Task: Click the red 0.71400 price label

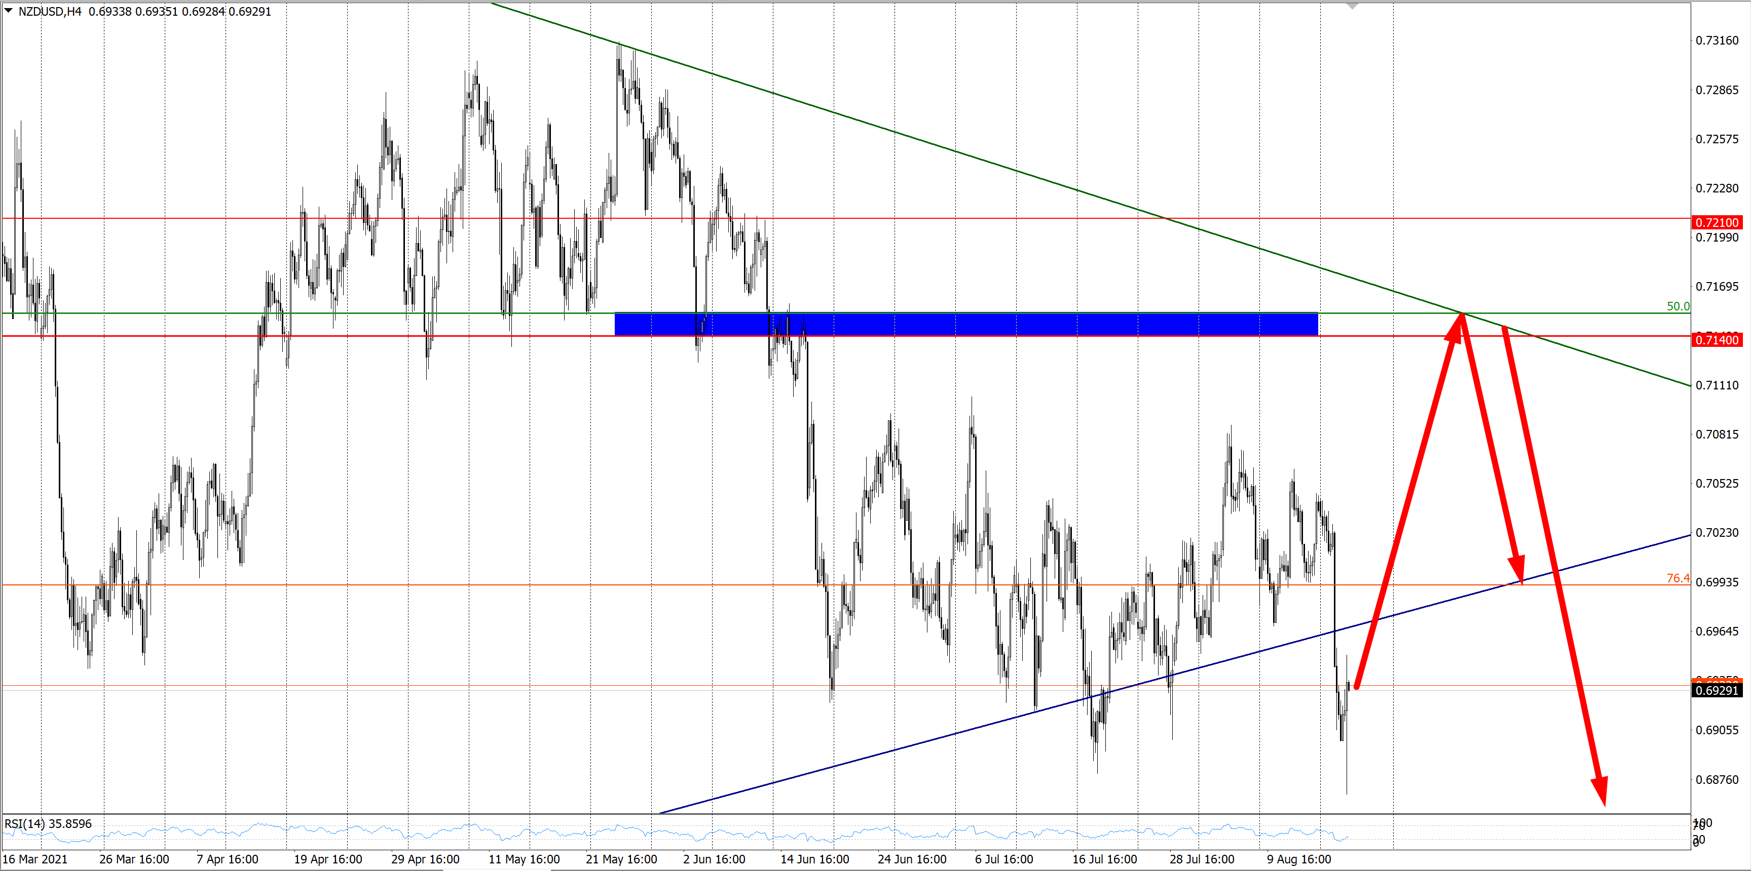Action: pos(1717,340)
